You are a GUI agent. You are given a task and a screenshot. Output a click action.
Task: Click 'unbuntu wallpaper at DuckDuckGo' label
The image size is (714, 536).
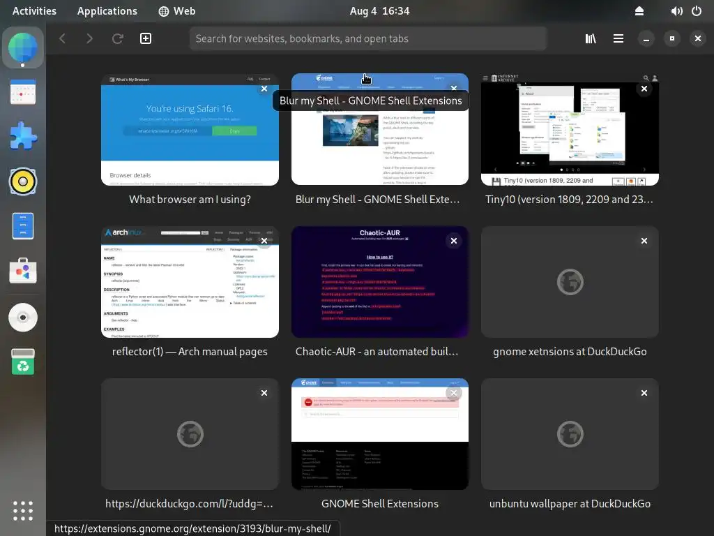click(x=570, y=504)
